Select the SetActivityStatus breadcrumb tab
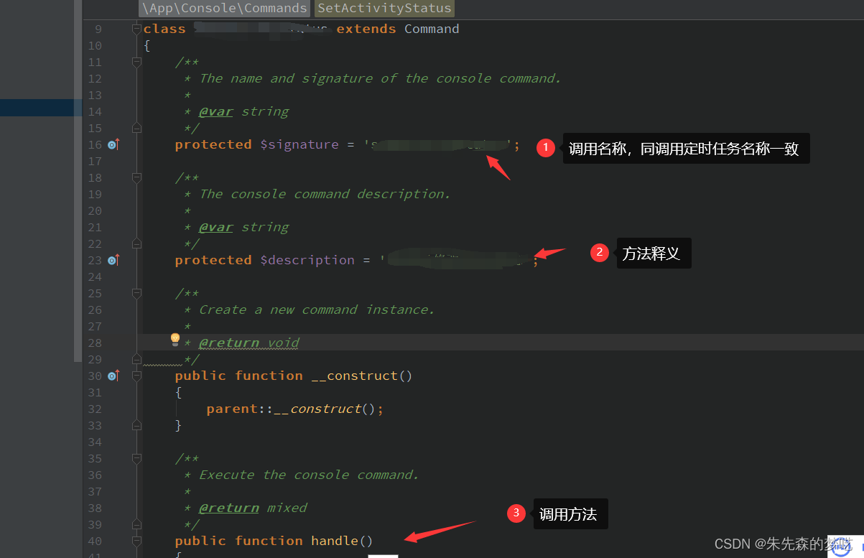Image resolution: width=864 pixels, height=558 pixels. coord(384,8)
